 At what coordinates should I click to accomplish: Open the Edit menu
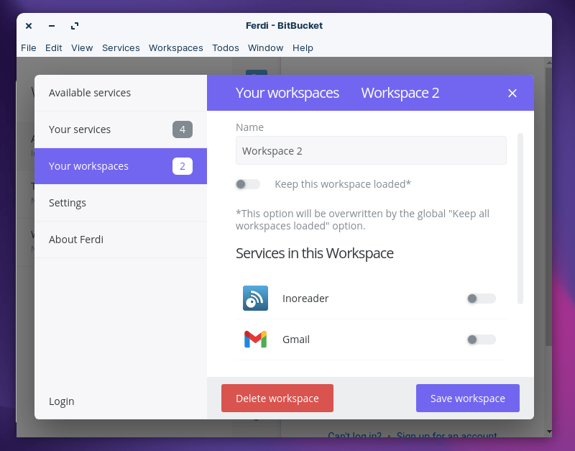pos(53,47)
